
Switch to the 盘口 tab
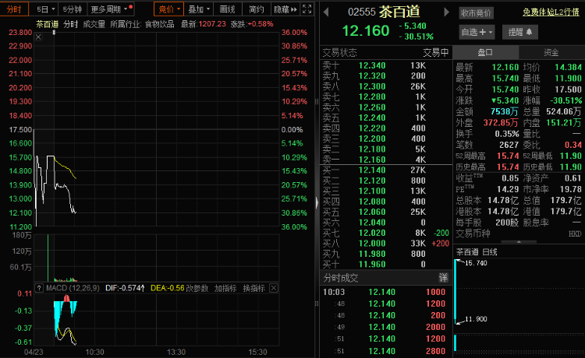[485, 52]
